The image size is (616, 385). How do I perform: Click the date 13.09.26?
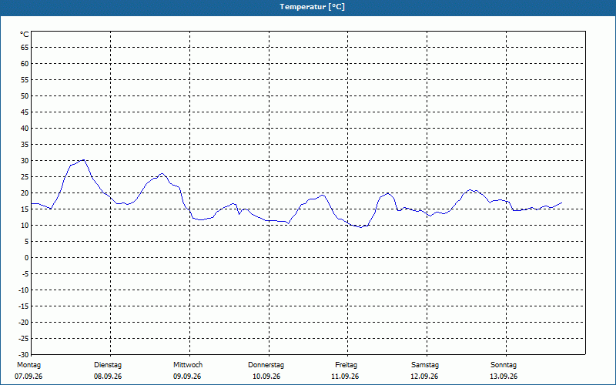tap(504, 377)
